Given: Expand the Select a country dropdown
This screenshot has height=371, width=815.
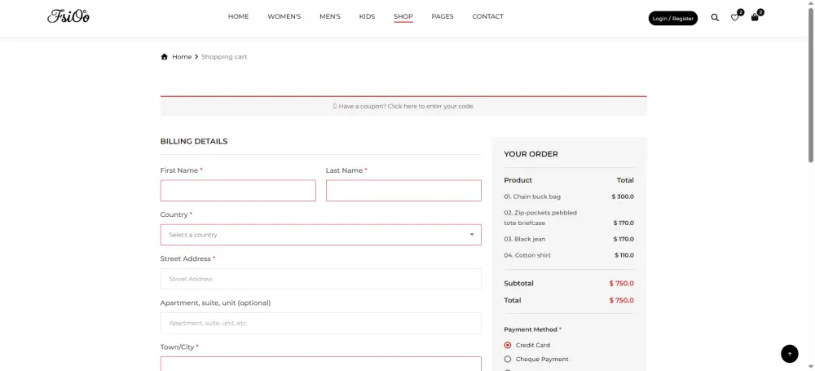Looking at the screenshot, I should (320, 235).
